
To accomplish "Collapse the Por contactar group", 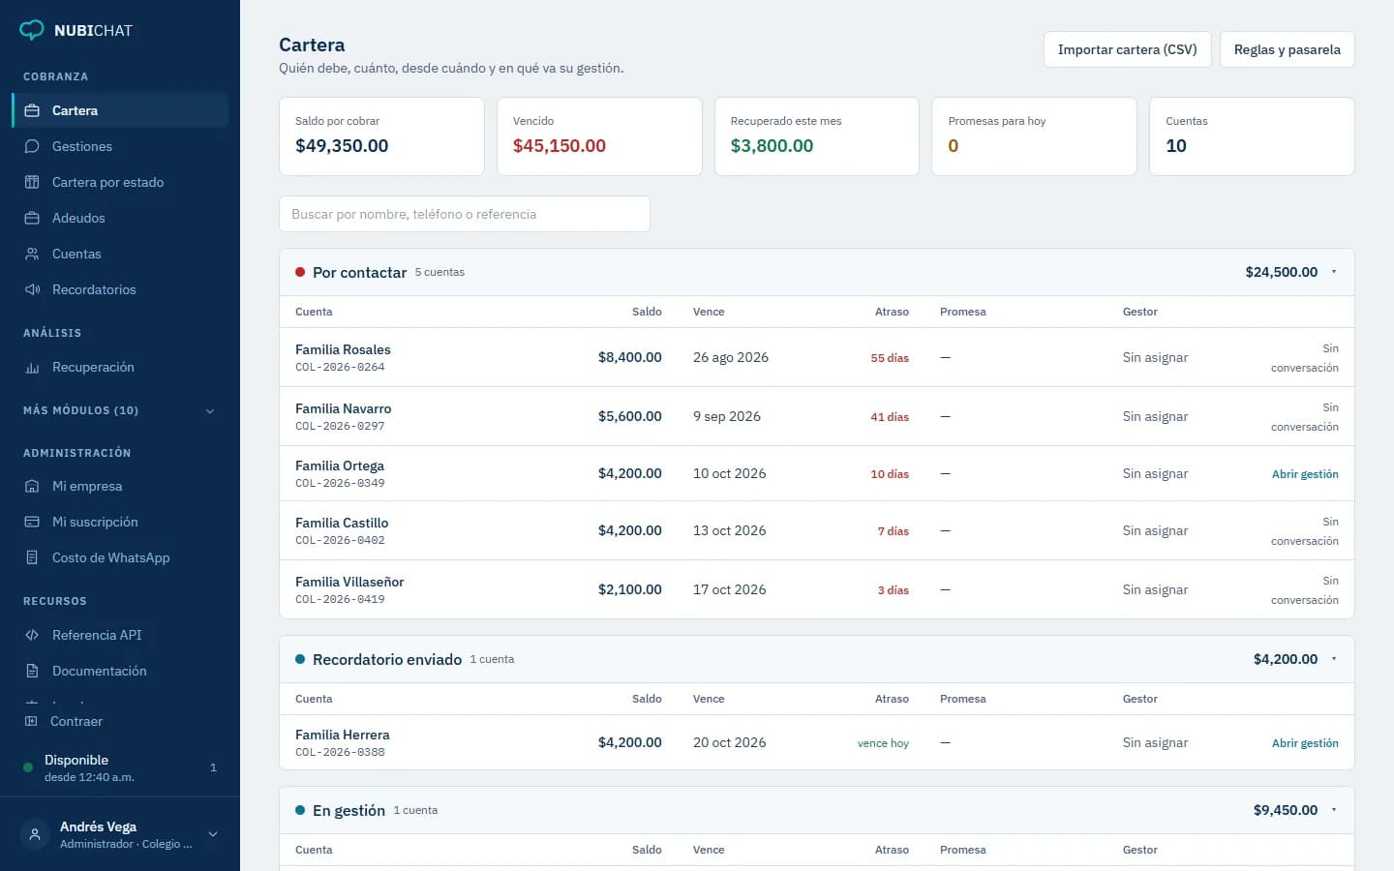I will 1334,272.
